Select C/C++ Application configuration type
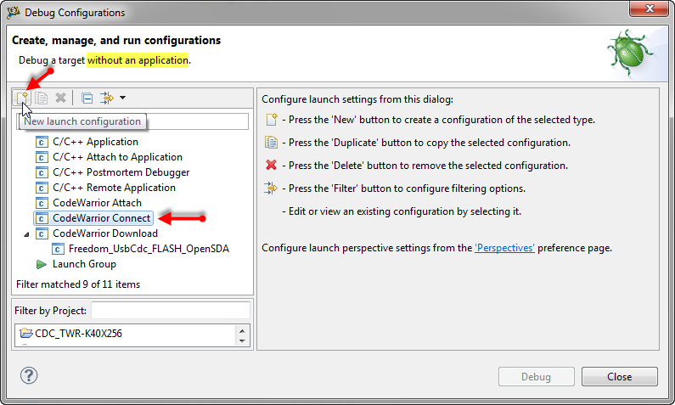Viewport: 675px width, 405px height. [95, 142]
